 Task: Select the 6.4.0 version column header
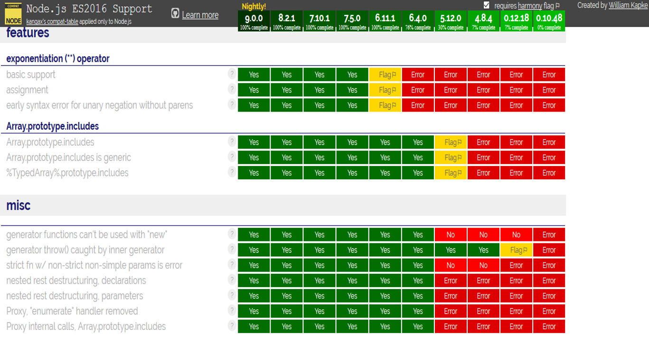click(418, 21)
